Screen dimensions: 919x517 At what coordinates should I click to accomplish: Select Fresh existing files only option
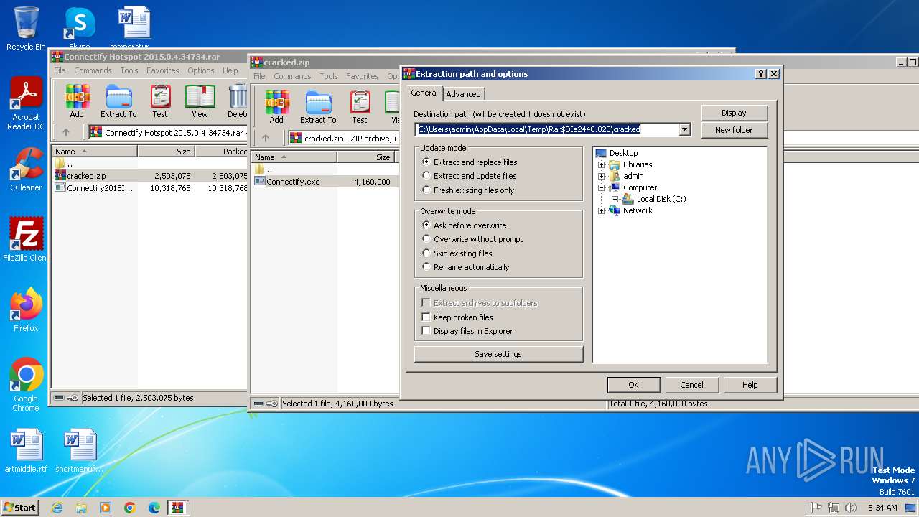[x=468, y=190]
